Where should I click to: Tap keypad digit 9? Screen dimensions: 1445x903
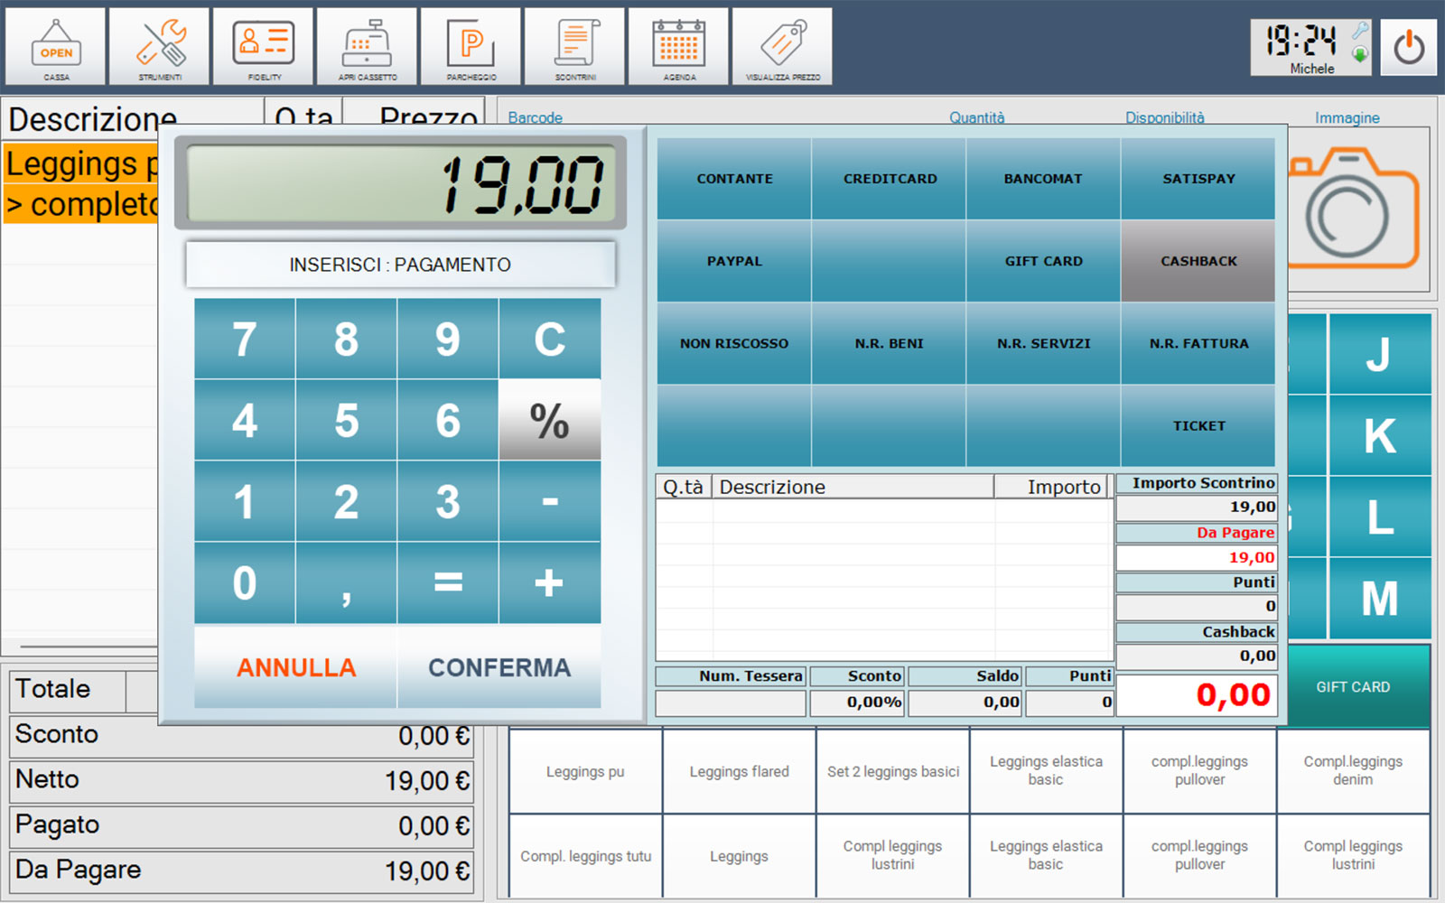click(448, 339)
